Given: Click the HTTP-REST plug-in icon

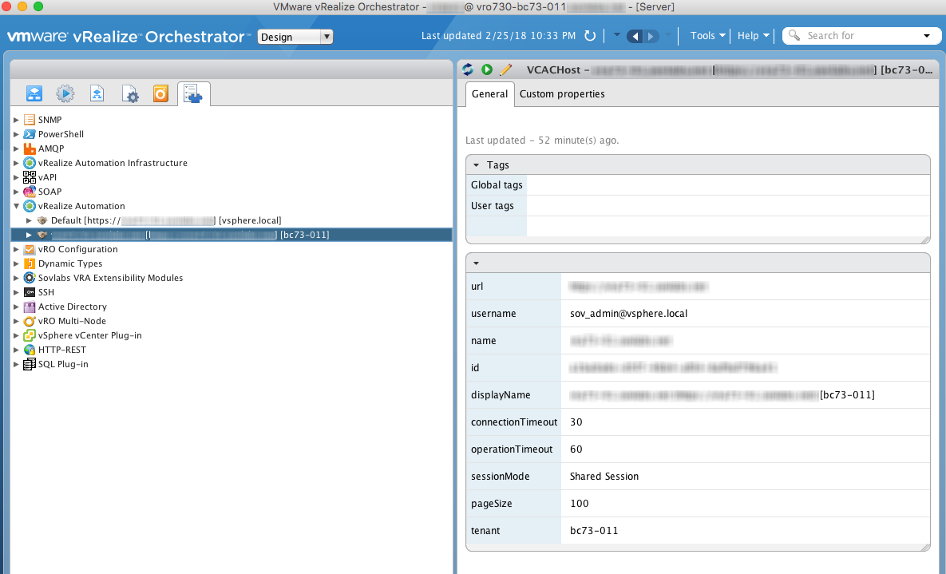Looking at the screenshot, I should point(29,350).
